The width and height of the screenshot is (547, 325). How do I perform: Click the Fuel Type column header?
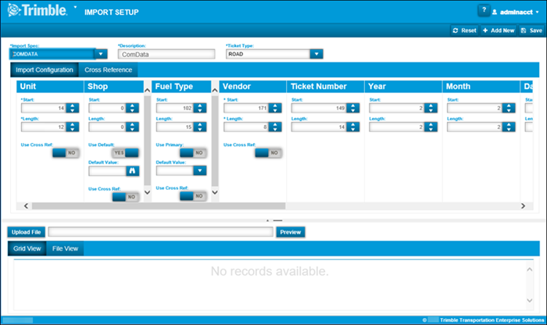point(181,87)
